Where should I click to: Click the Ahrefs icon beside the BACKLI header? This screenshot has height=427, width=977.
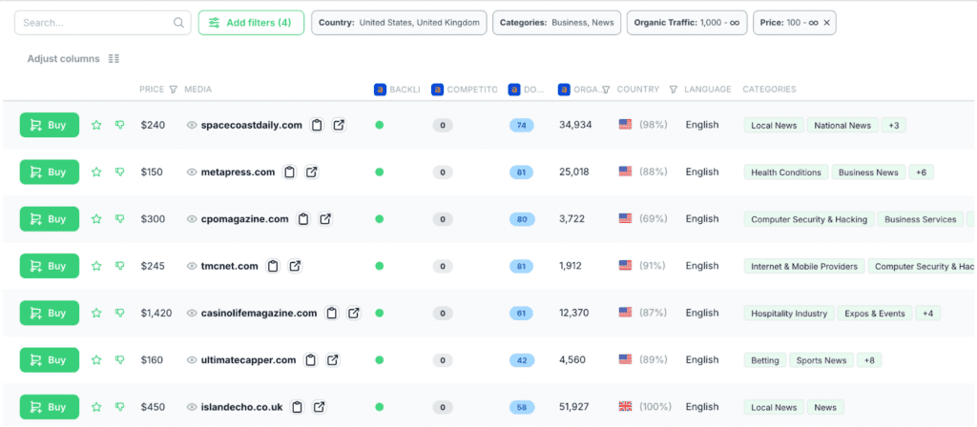(380, 90)
